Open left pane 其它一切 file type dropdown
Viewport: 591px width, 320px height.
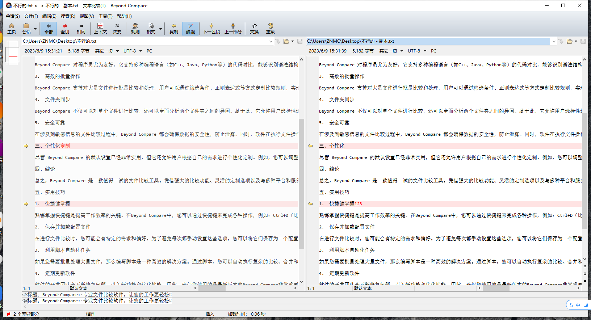(x=107, y=51)
